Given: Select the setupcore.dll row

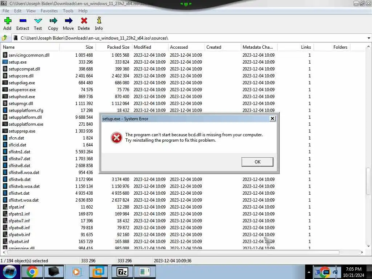Looking at the screenshot, I should point(183,76).
